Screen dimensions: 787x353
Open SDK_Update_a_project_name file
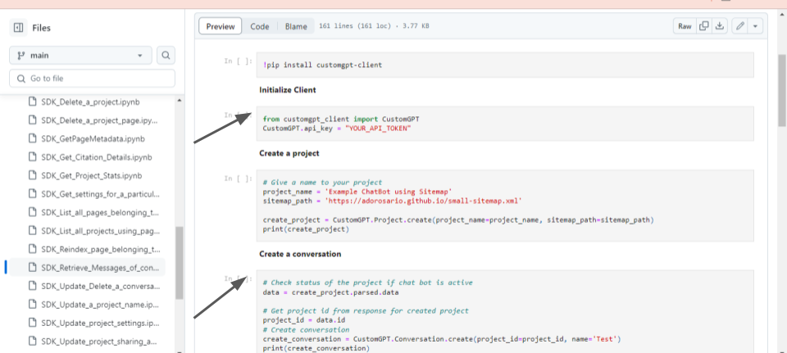100,305
